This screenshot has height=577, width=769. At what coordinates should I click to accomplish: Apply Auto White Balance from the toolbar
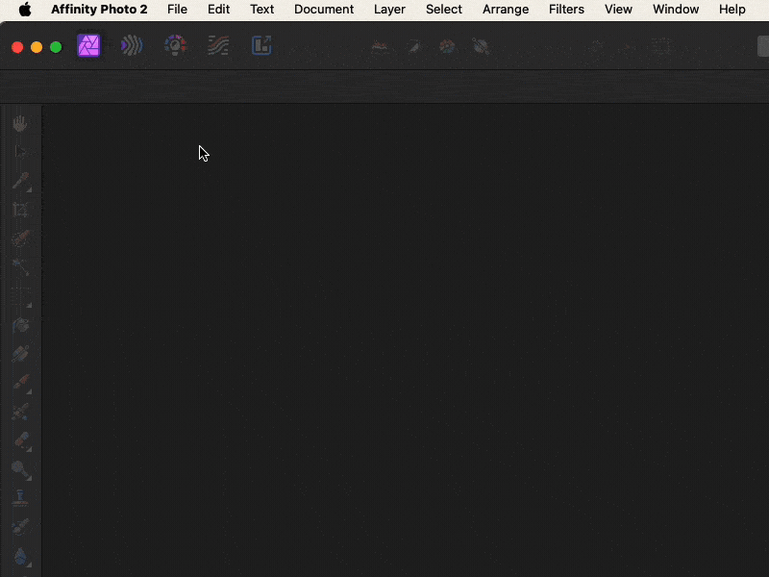481,47
